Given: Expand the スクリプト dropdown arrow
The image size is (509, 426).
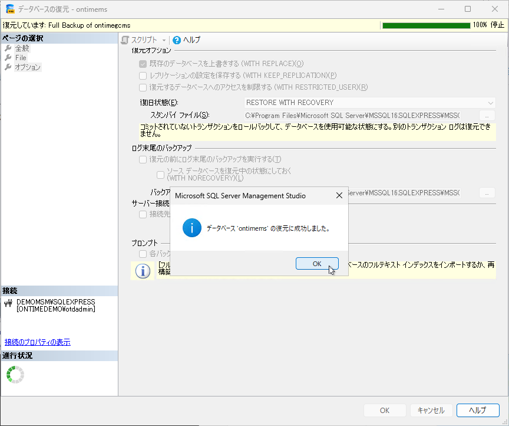Looking at the screenshot, I should click(x=164, y=40).
